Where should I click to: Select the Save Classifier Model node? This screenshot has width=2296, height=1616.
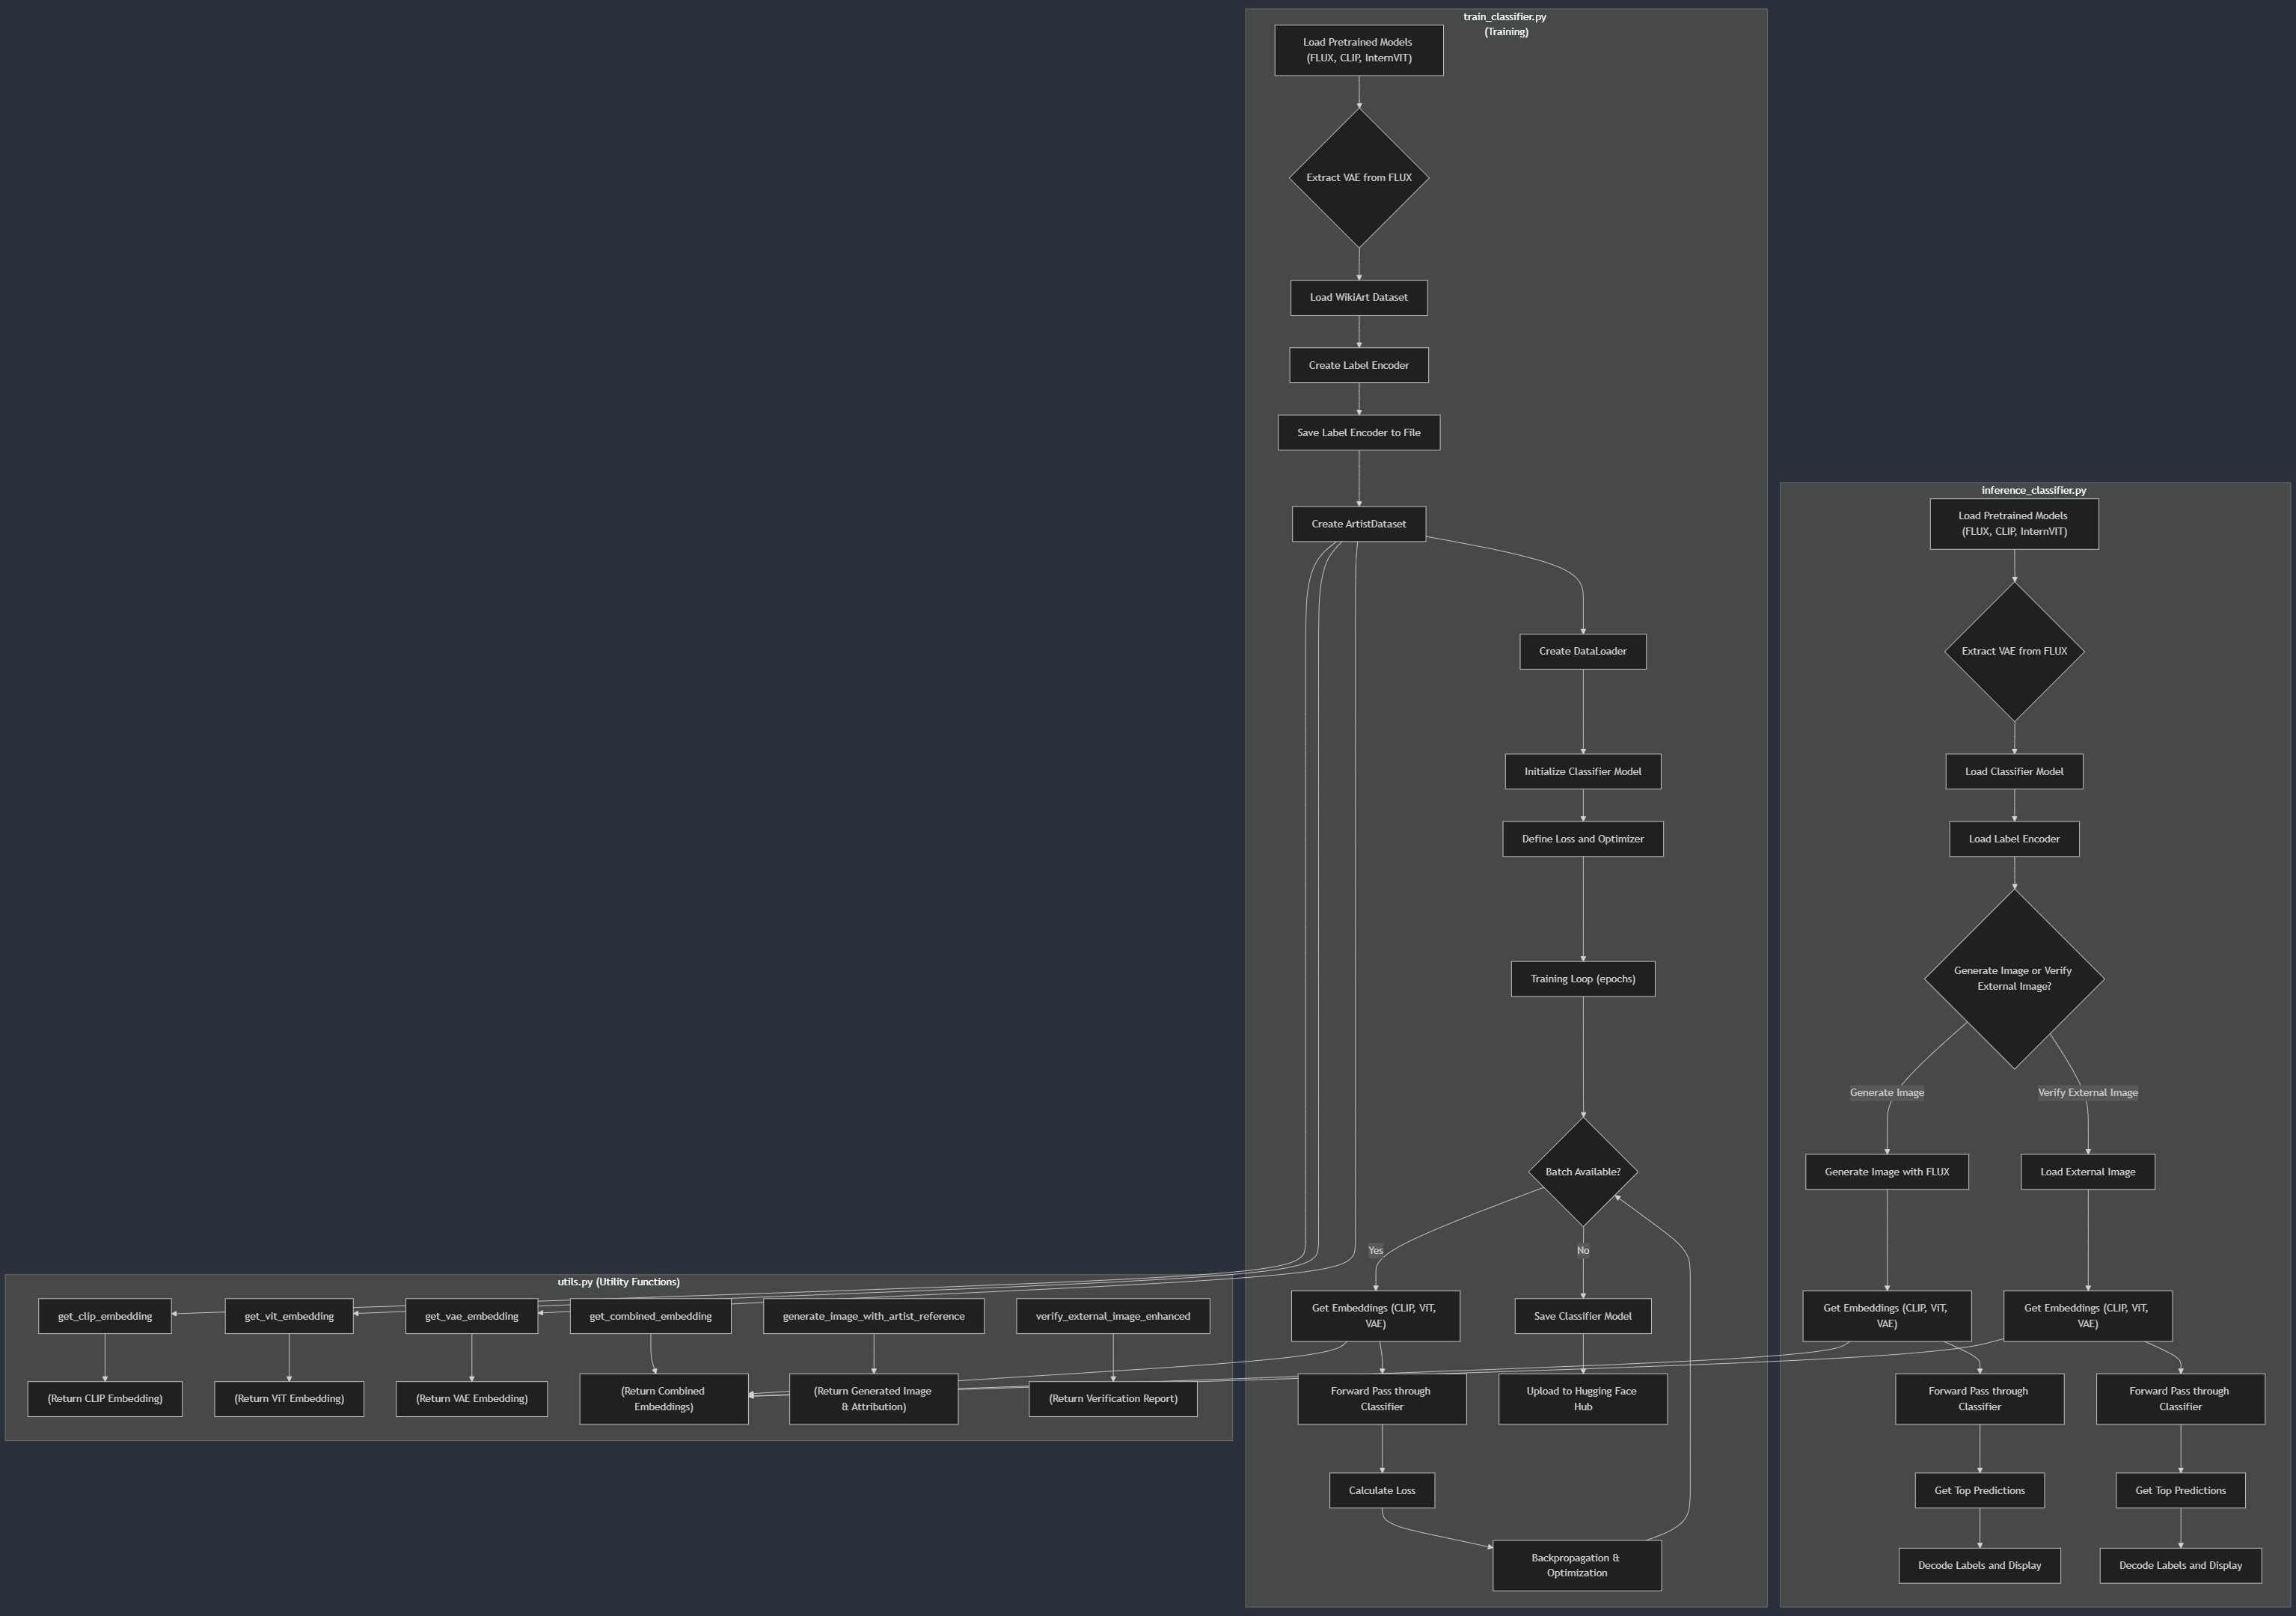click(1582, 1316)
